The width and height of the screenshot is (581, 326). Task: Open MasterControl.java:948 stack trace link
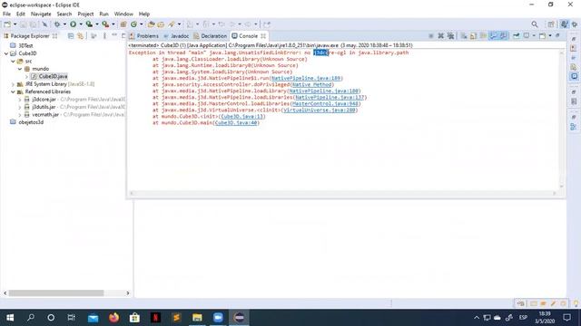tap(325, 103)
